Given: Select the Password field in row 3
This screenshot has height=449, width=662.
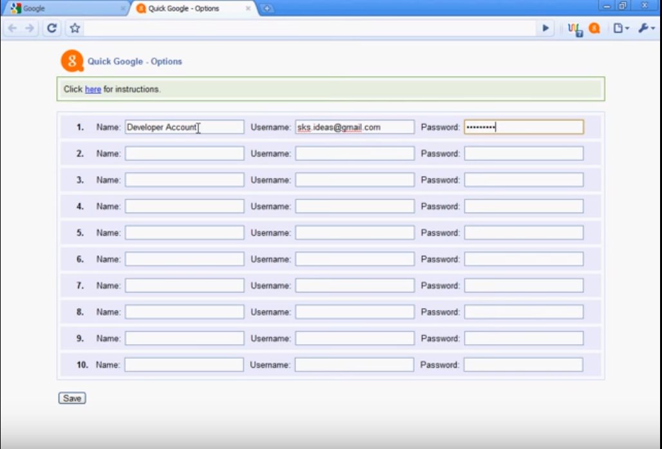Looking at the screenshot, I should pyautogui.click(x=524, y=180).
